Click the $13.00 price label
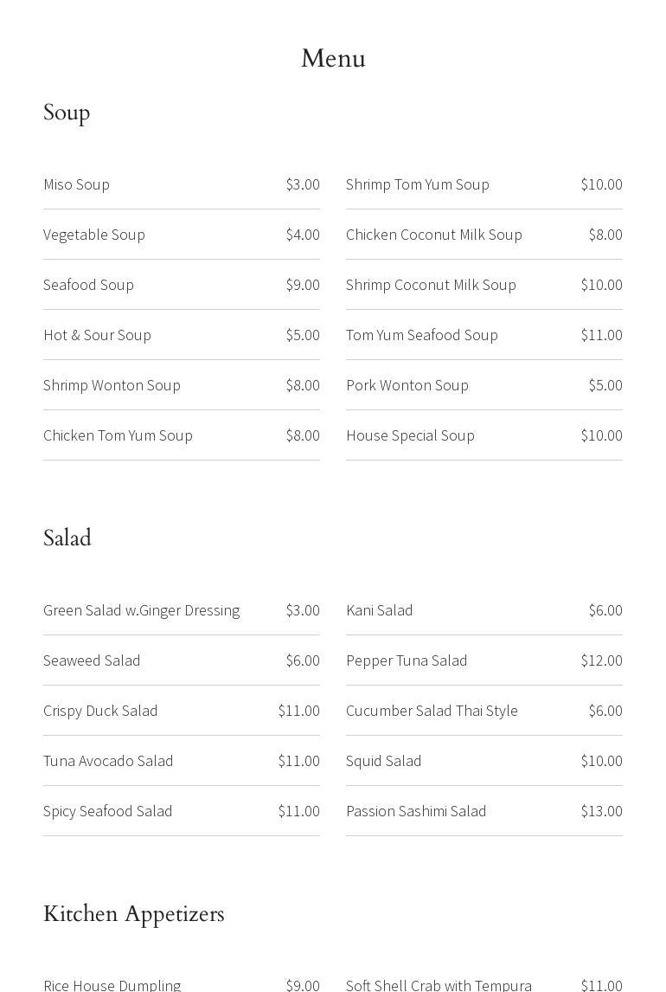 click(601, 811)
